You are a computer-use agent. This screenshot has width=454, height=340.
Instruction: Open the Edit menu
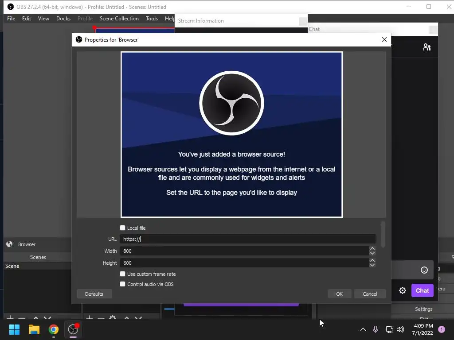click(26, 19)
